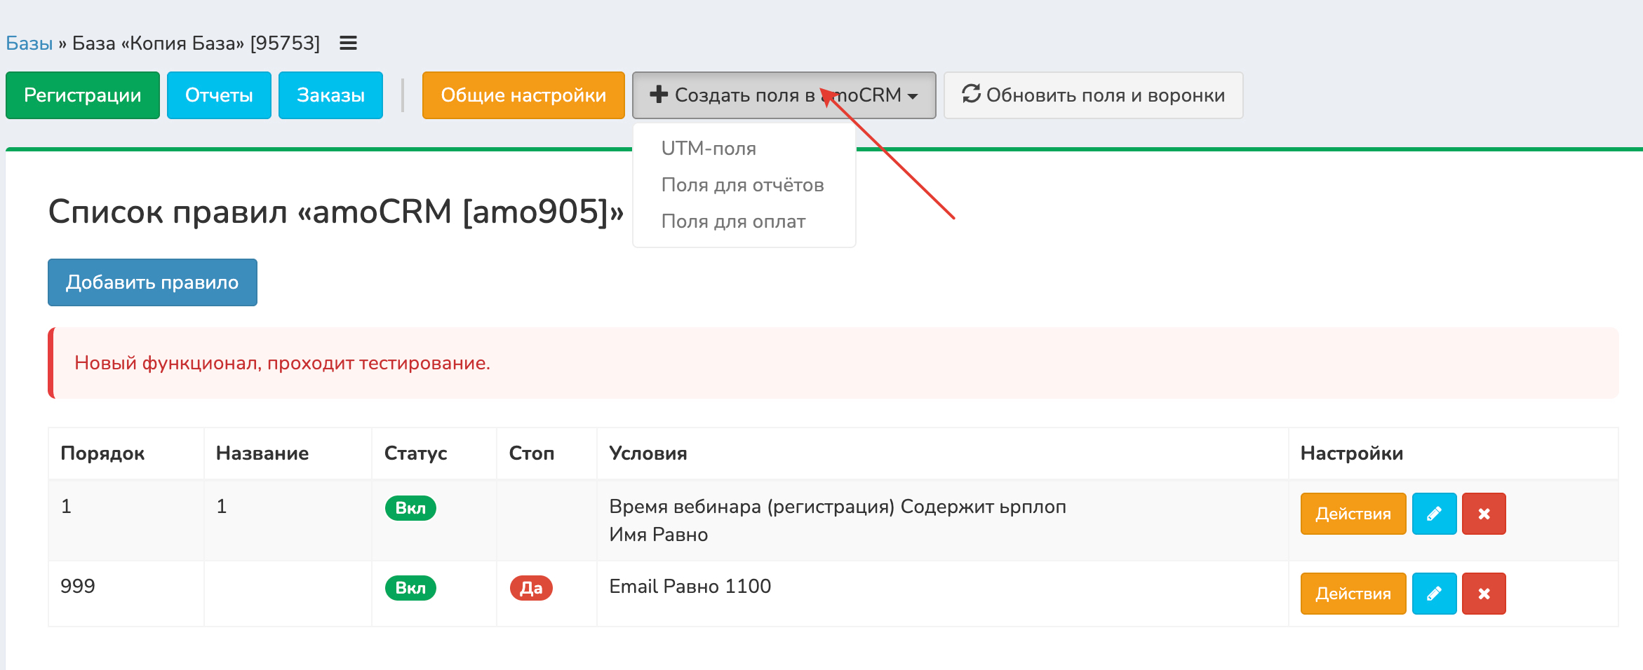Toggle the Да stop badge for rule 999
1643x670 pixels.
[531, 588]
